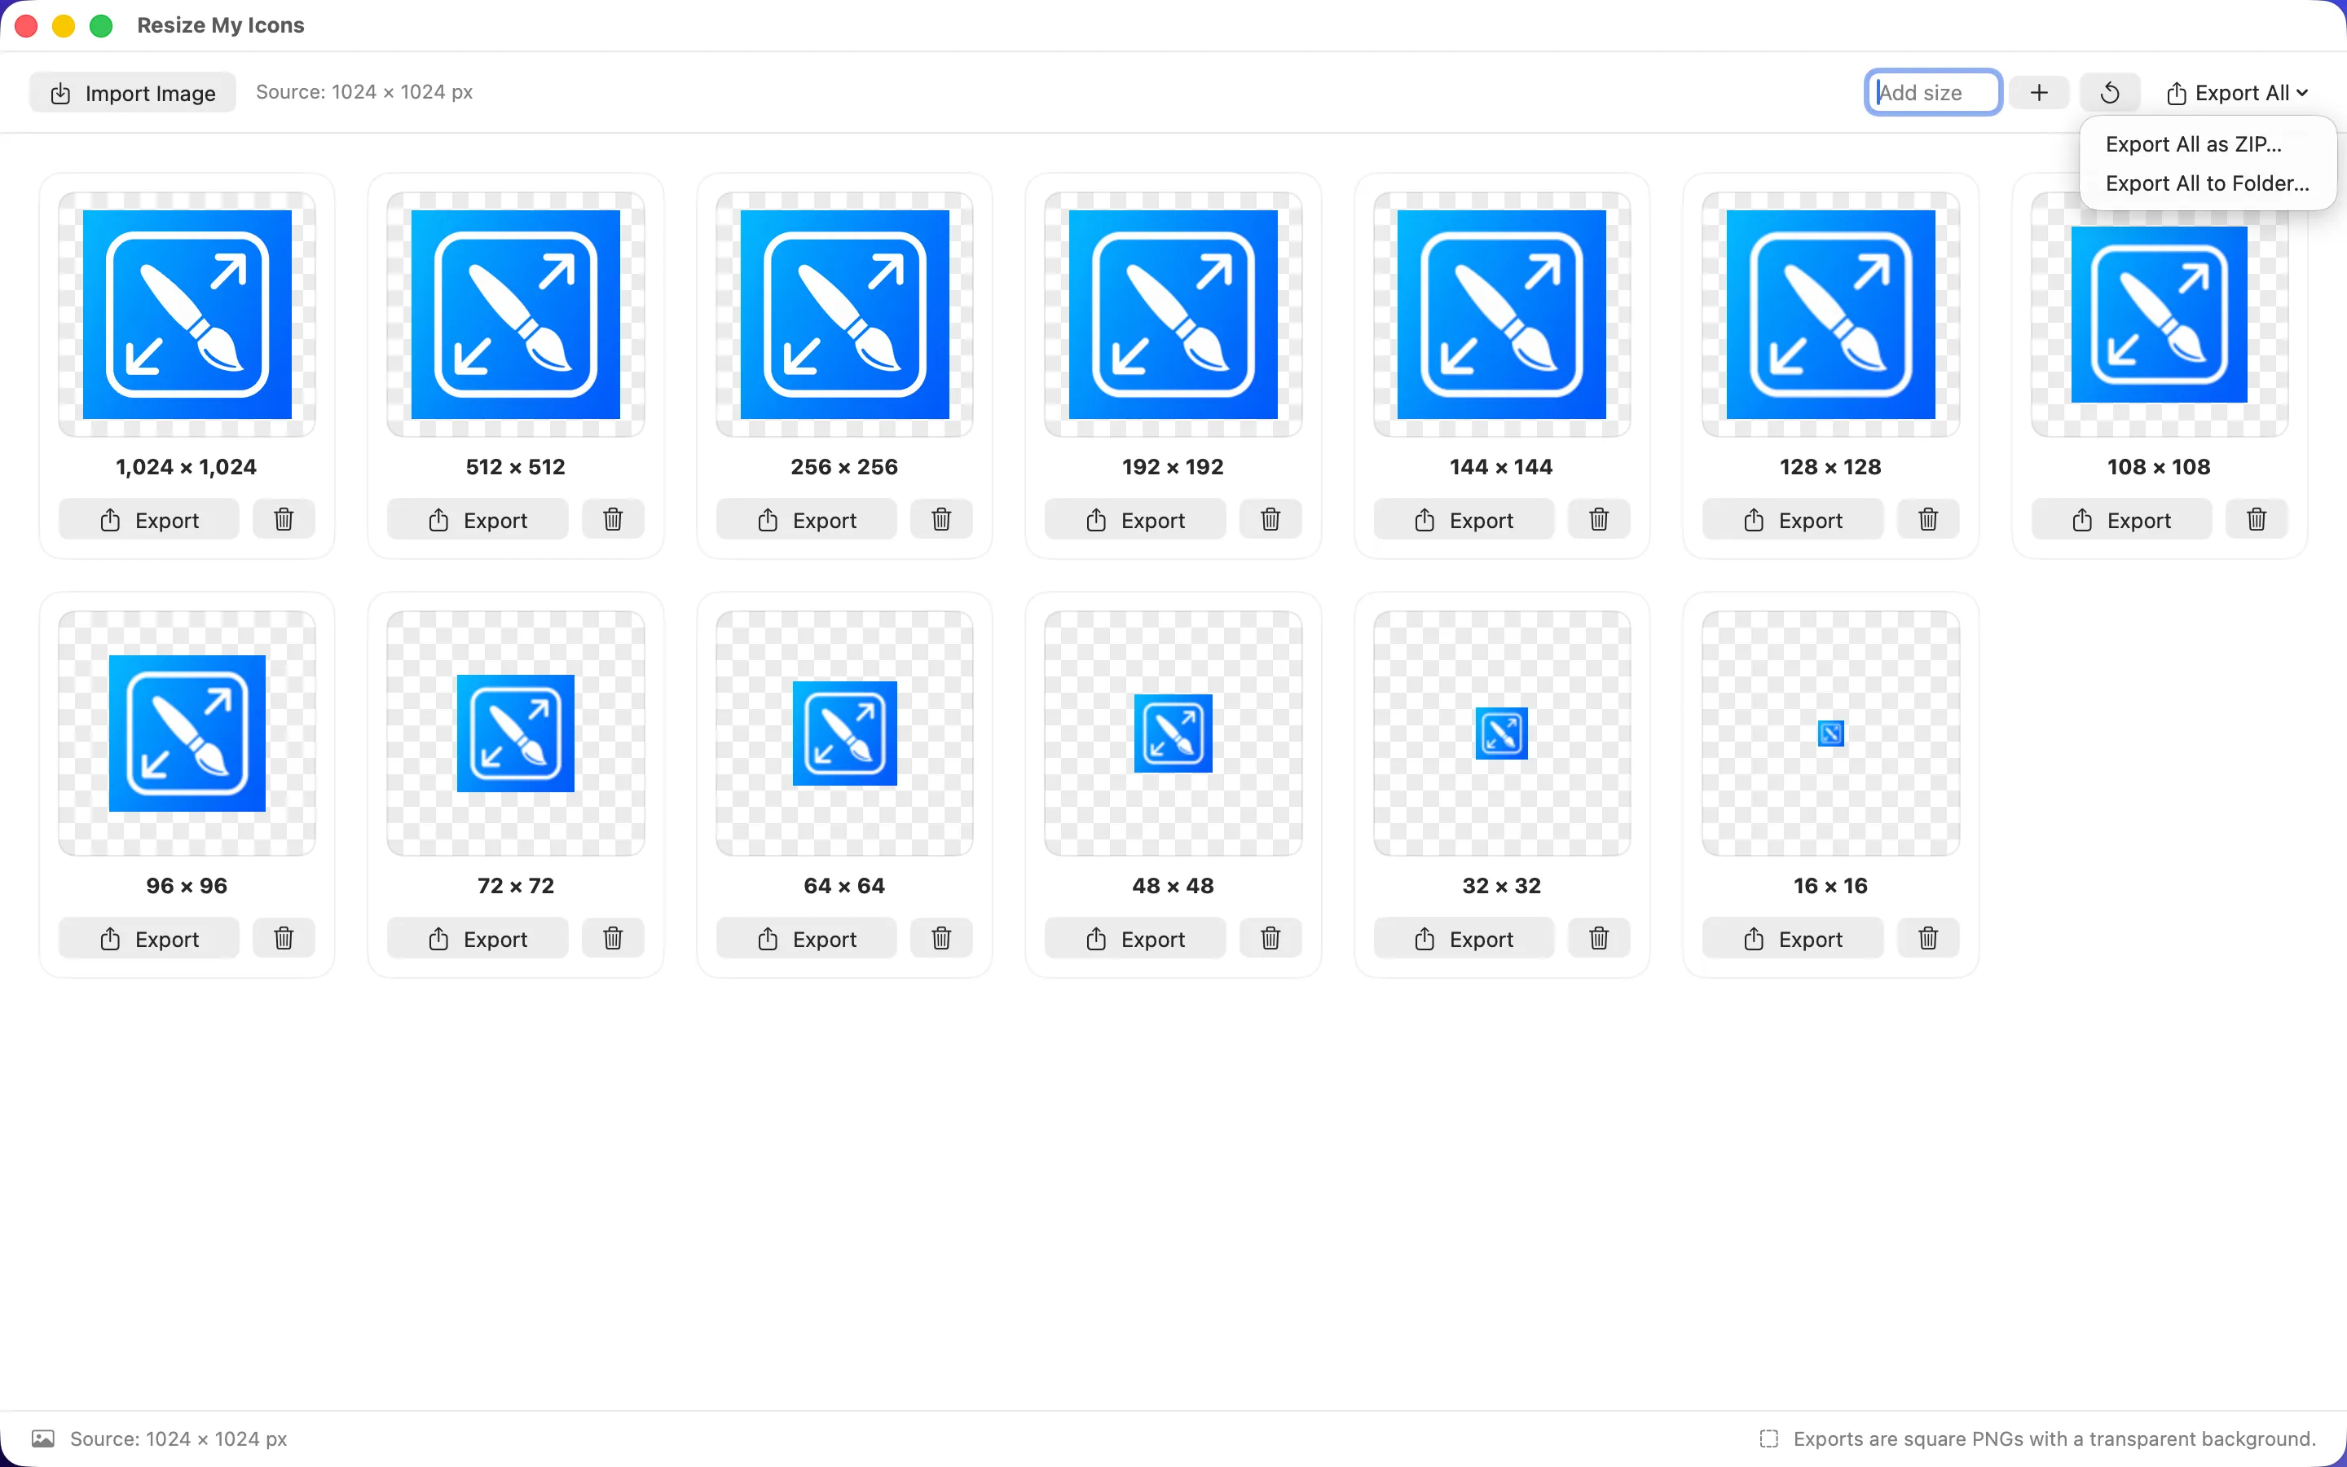Select the 1,024 × 1,024 preview thumbnail
The width and height of the screenshot is (2347, 1467).
187,315
